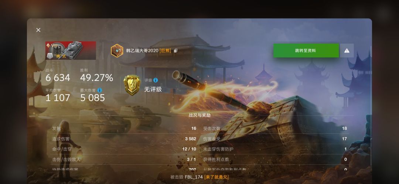Screen dimensions: 399x184
Task: Copy the player name via copy icon
Action: coord(175,51)
